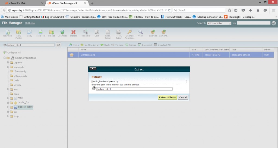Click the New File toolbar icon

pyautogui.click(x=7, y=32)
